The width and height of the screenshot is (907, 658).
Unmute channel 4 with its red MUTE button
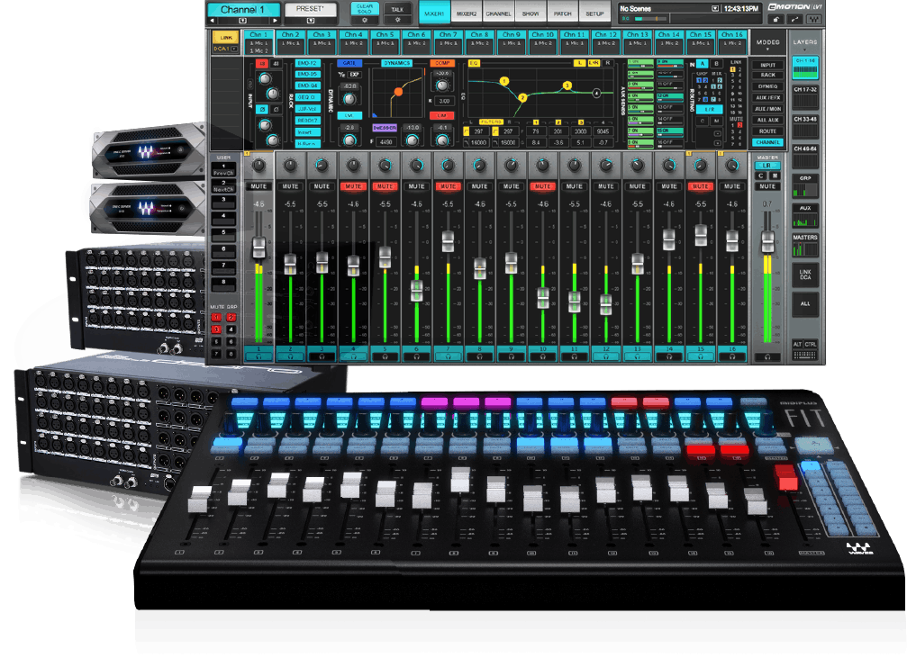[353, 186]
